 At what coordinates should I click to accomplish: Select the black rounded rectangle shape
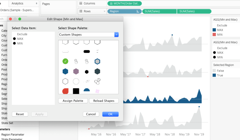(x=87, y=52)
